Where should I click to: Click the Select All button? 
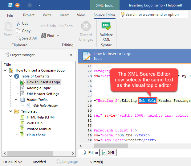(26, 38)
